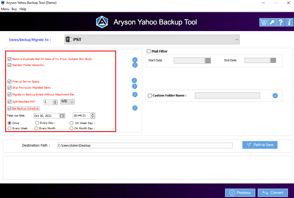Screen dimensions: 294x198
Task: Open the Buy menu
Action: tap(14, 9)
